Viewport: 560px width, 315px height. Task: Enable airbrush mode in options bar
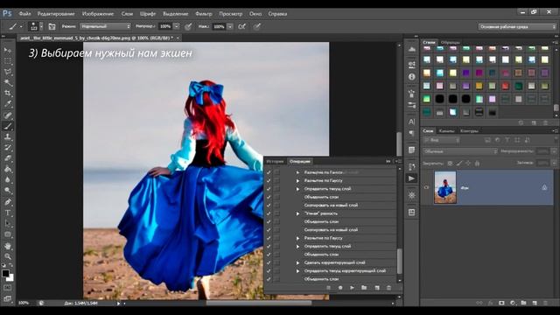point(241,26)
